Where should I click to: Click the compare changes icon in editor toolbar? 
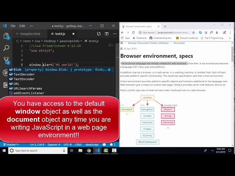(99, 34)
